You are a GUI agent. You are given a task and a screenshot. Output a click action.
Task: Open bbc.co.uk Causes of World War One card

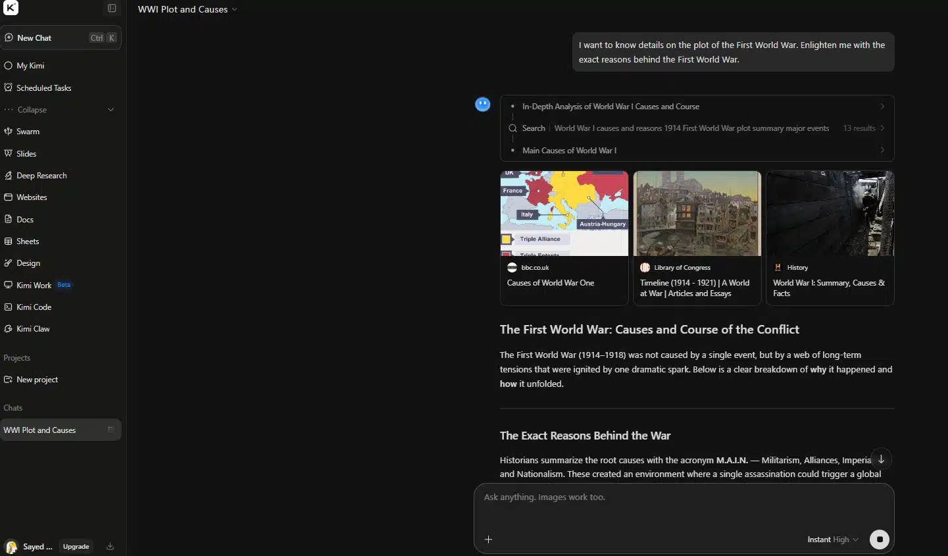pos(564,238)
